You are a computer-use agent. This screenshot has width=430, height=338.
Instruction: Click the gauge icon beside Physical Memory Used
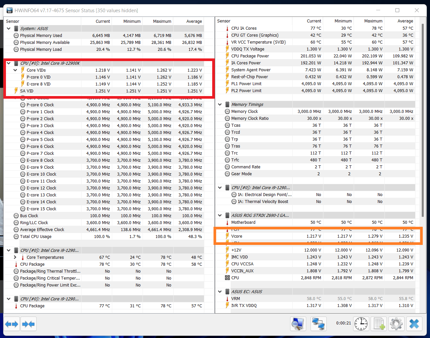click(x=16, y=35)
